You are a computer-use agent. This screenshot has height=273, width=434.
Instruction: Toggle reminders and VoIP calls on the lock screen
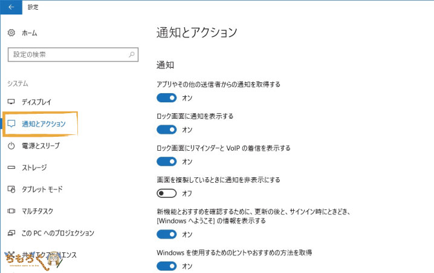coord(167,161)
